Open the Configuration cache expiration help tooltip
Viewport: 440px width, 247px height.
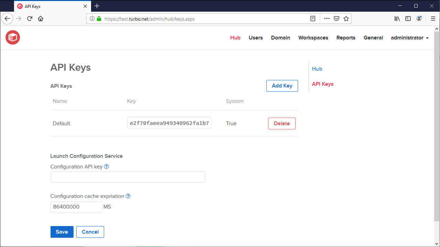[x=128, y=196]
